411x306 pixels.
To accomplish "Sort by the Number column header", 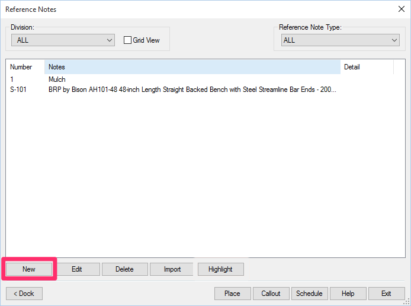I will click(x=25, y=67).
